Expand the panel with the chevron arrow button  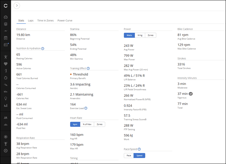17,6
